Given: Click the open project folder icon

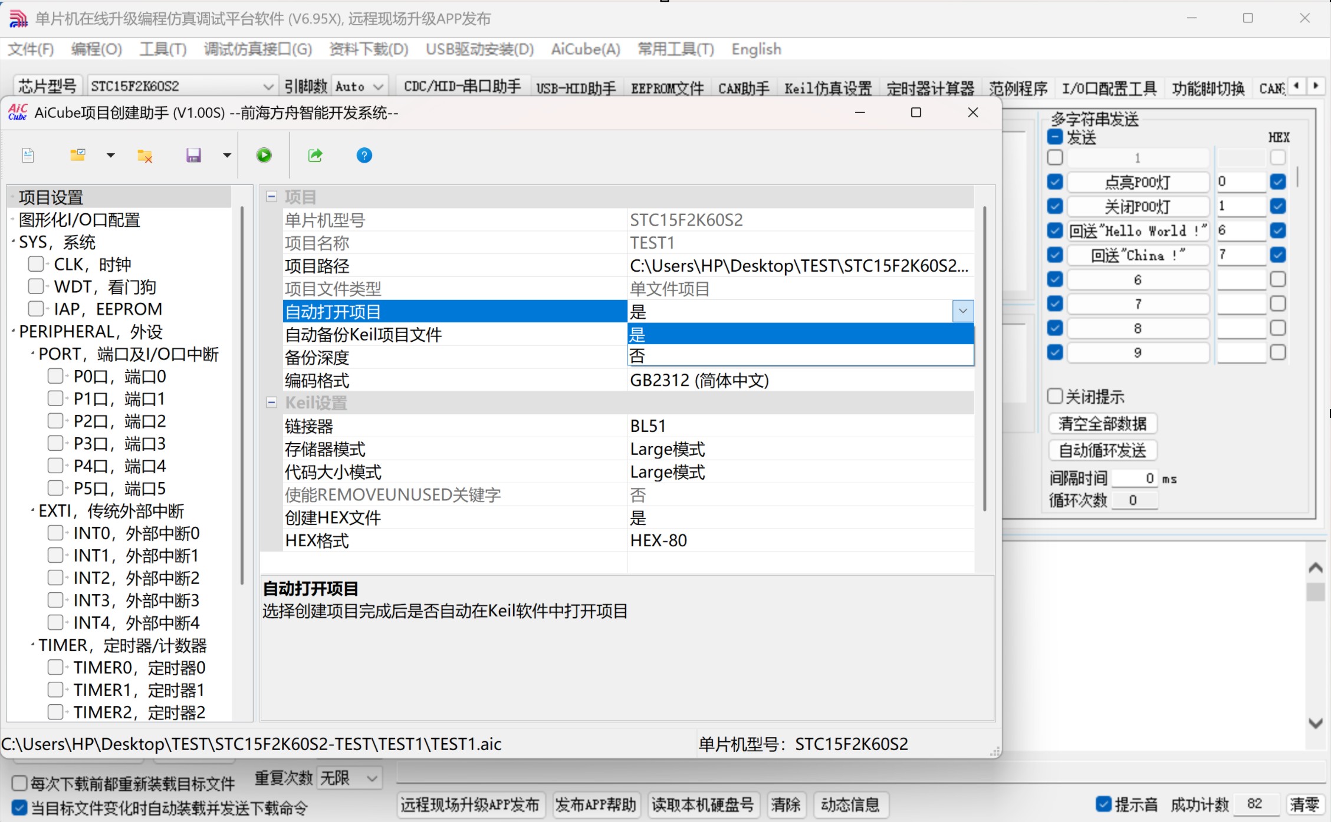Looking at the screenshot, I should 78,156.
